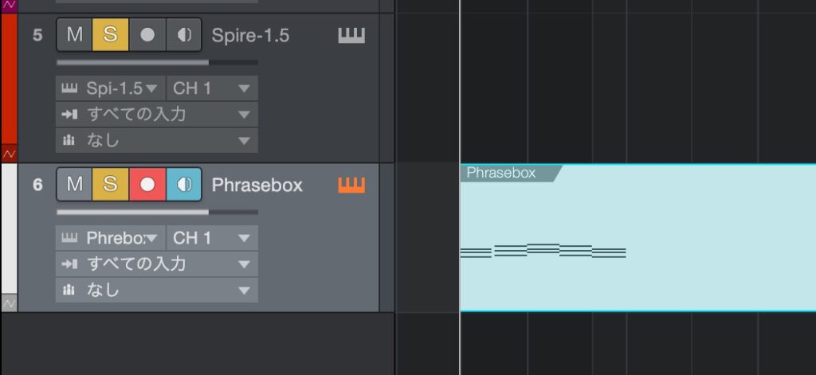Click the automation icon on track 5's red strip
The width and height of the screenshot is (816, 375).
coord(9,152)
